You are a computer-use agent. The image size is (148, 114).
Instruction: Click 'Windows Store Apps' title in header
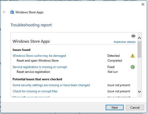29,12
